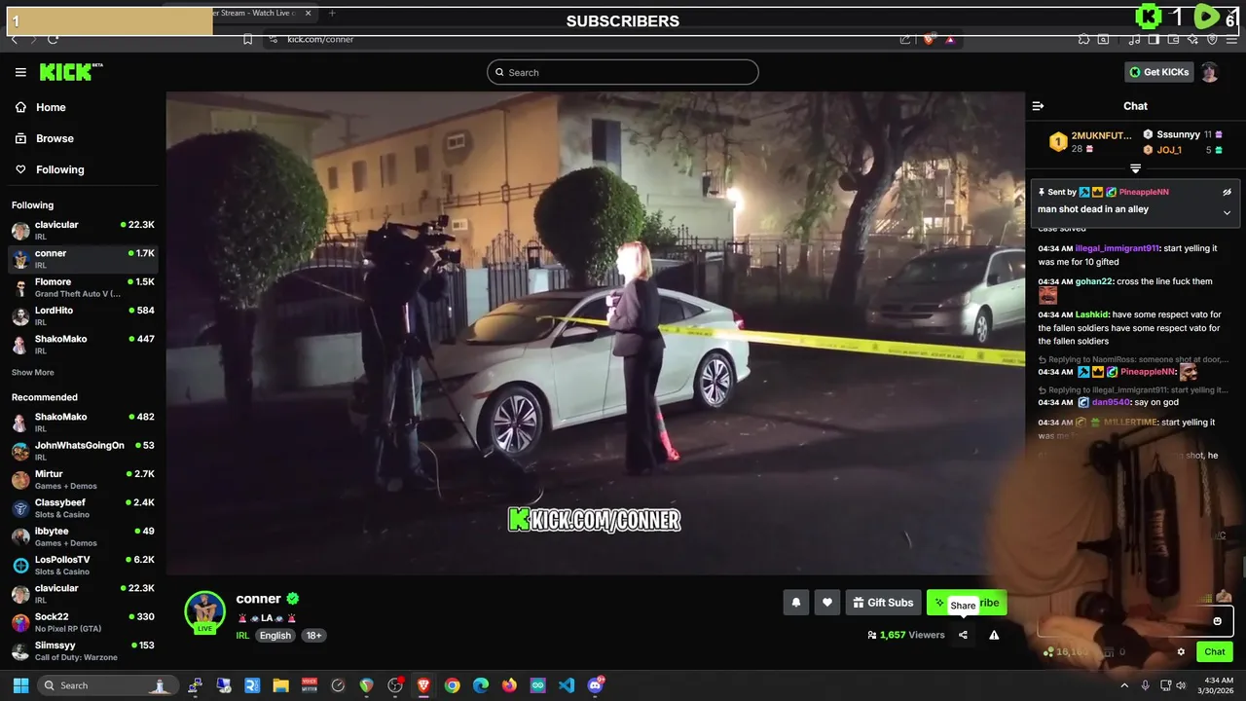The height and width of the screenshot is (701, 1246).
Task: Click the report warning triangle icon
Action: 994,635
